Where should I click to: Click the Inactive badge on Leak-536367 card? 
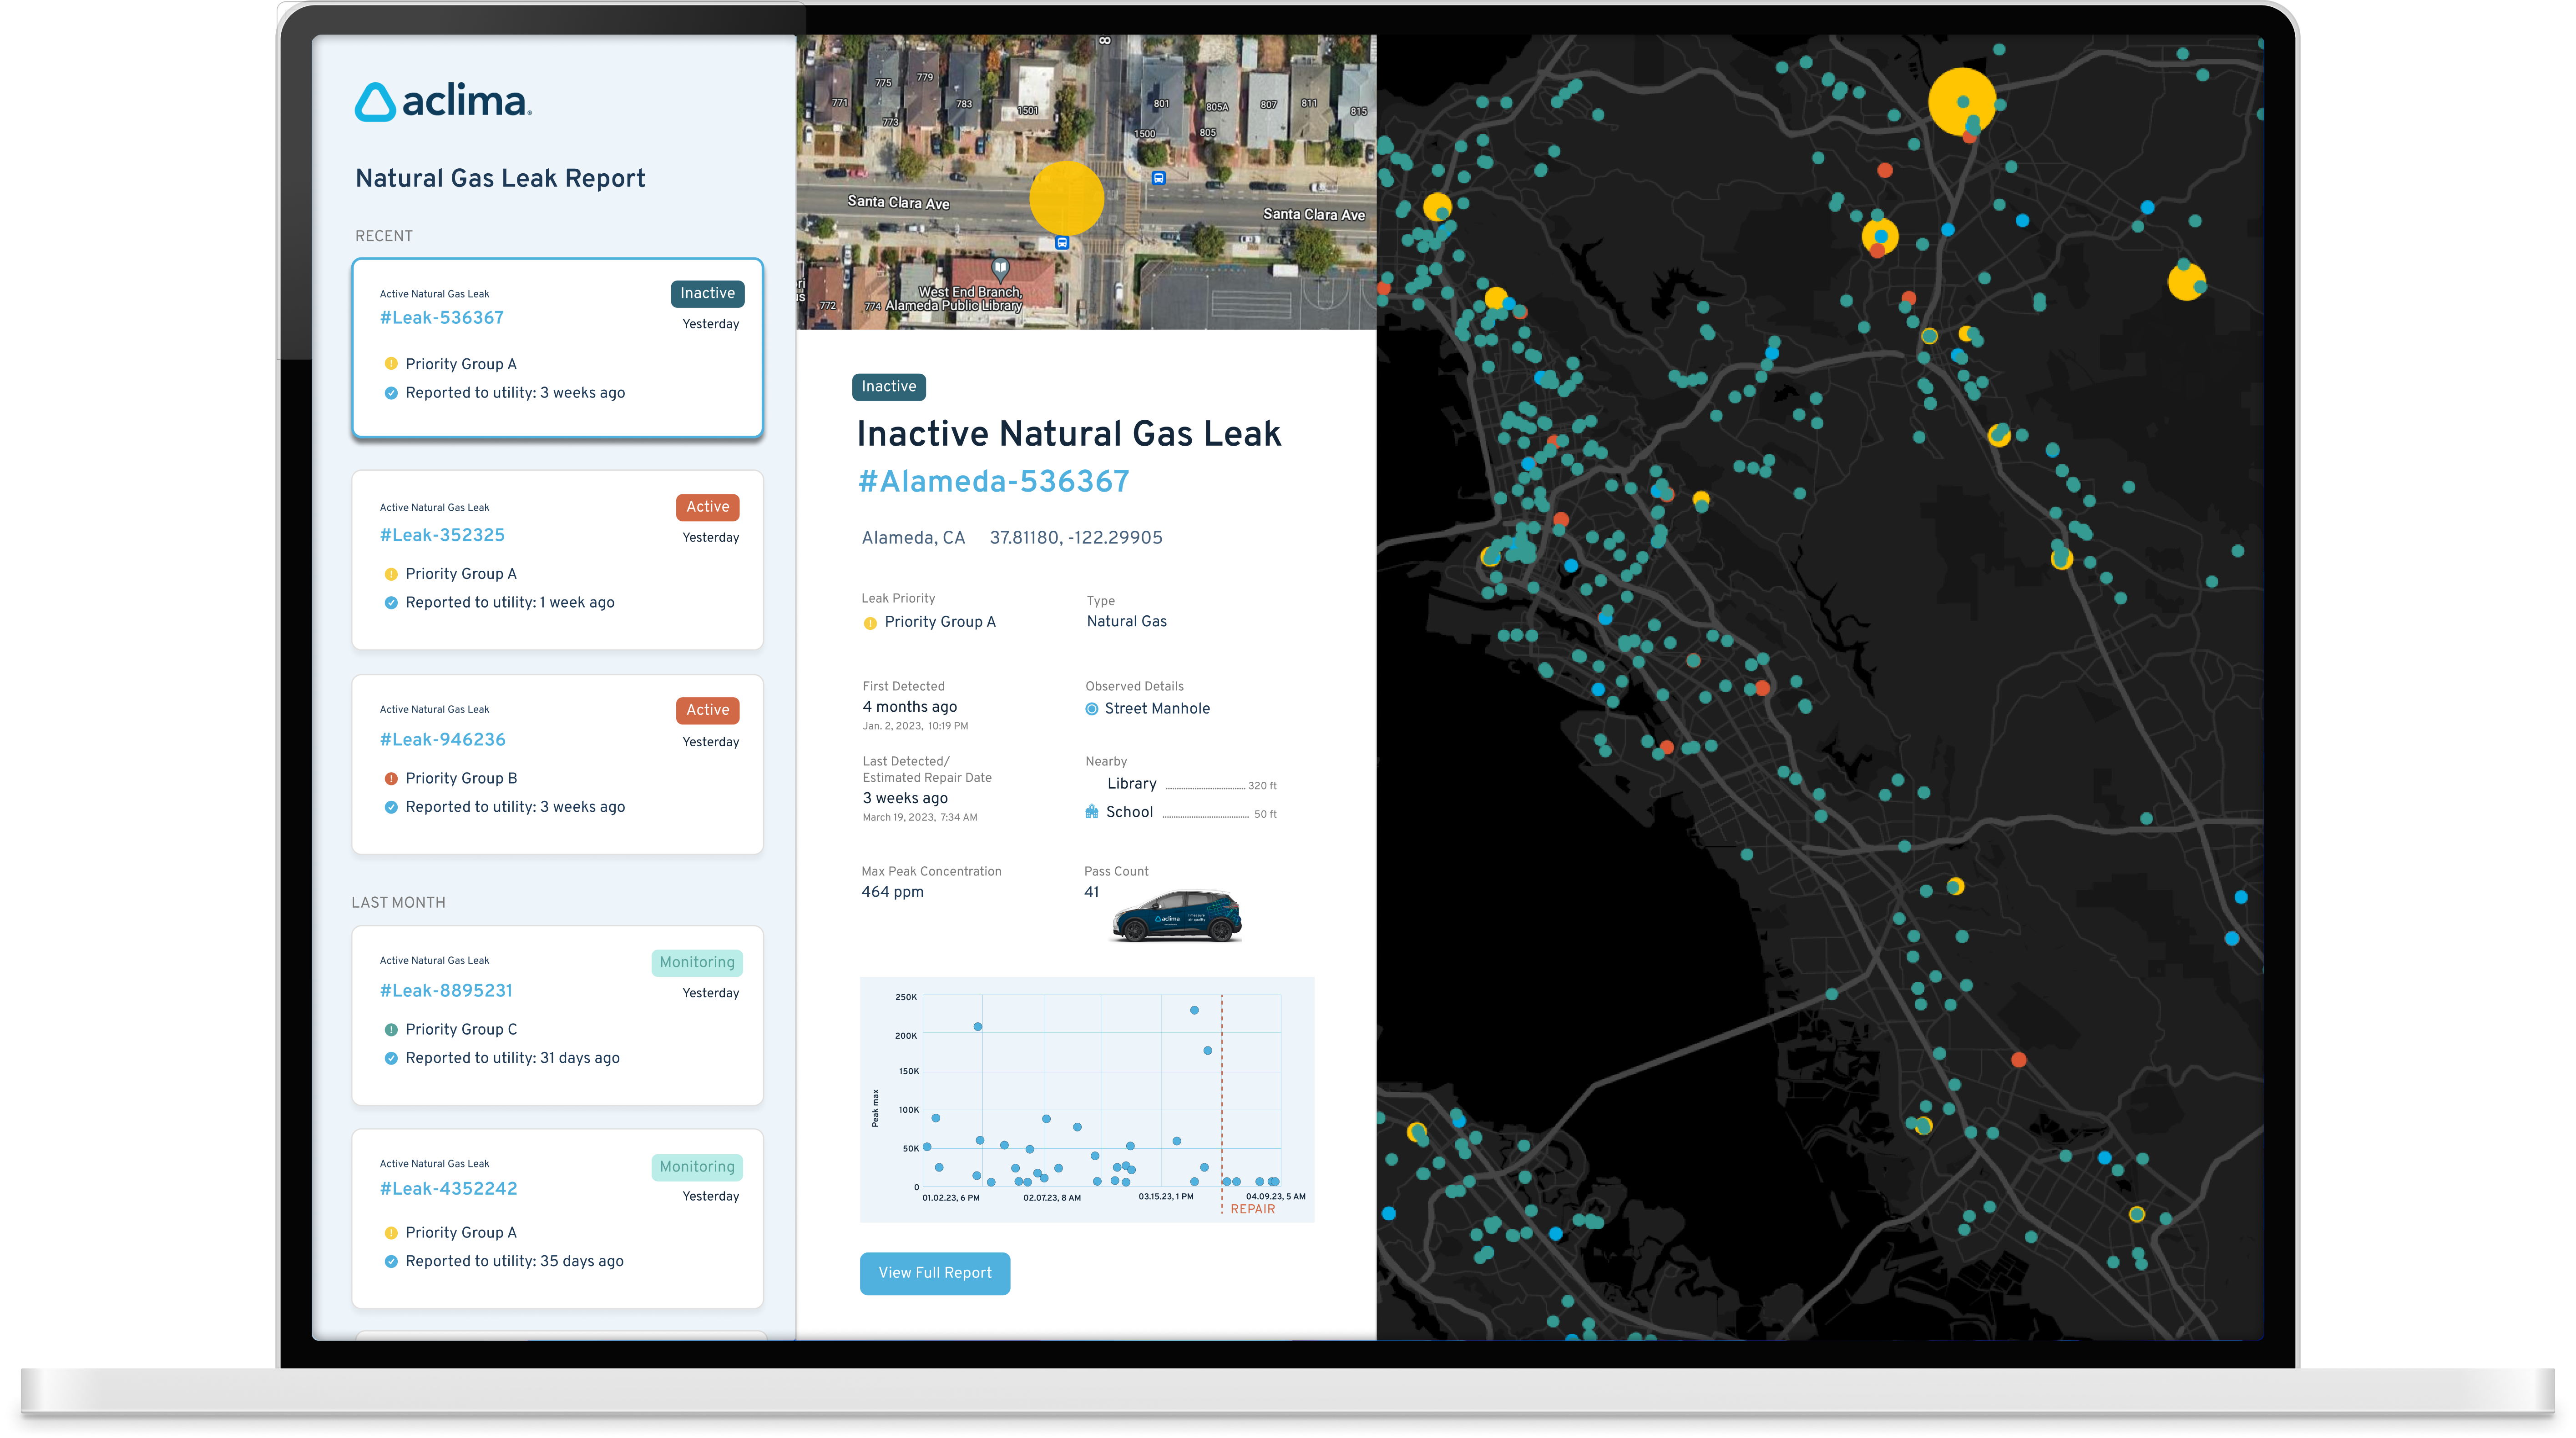tap(707, 294)
